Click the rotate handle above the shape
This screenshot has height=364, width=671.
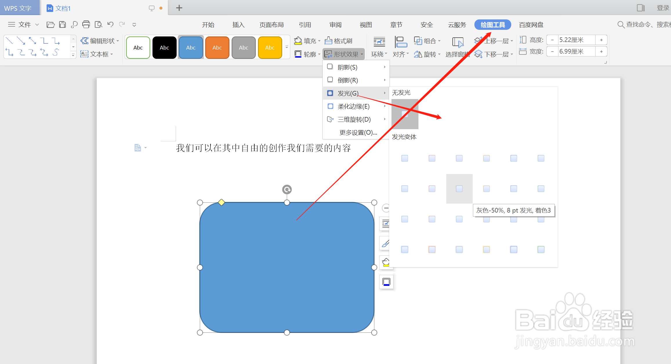pos(287,189)
